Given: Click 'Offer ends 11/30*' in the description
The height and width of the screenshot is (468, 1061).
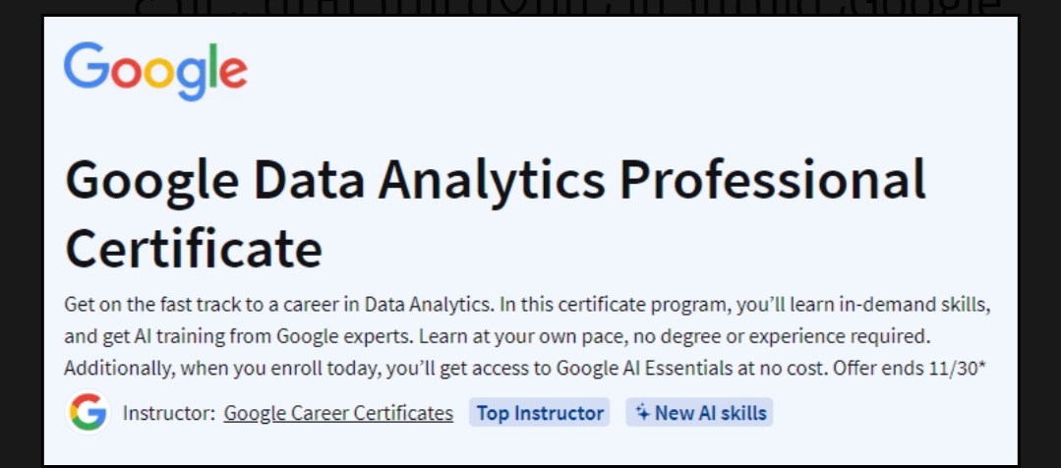Looking at the screenshot, I should [x=910, y=369].
